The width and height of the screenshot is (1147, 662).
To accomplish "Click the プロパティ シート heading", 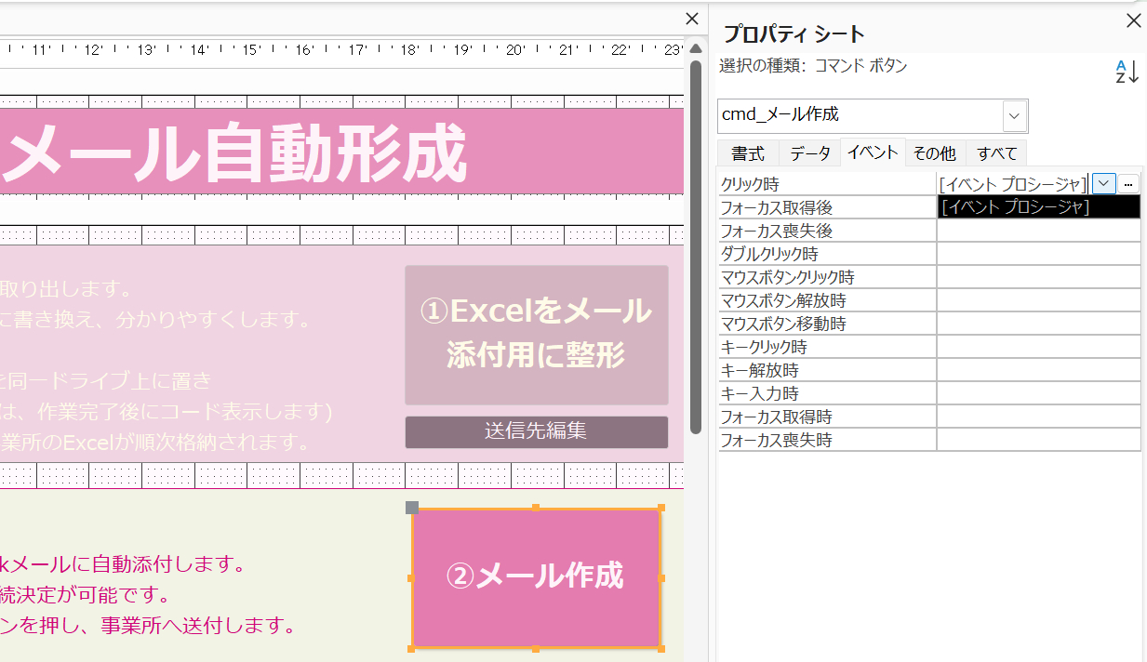I will coord(794,34).
